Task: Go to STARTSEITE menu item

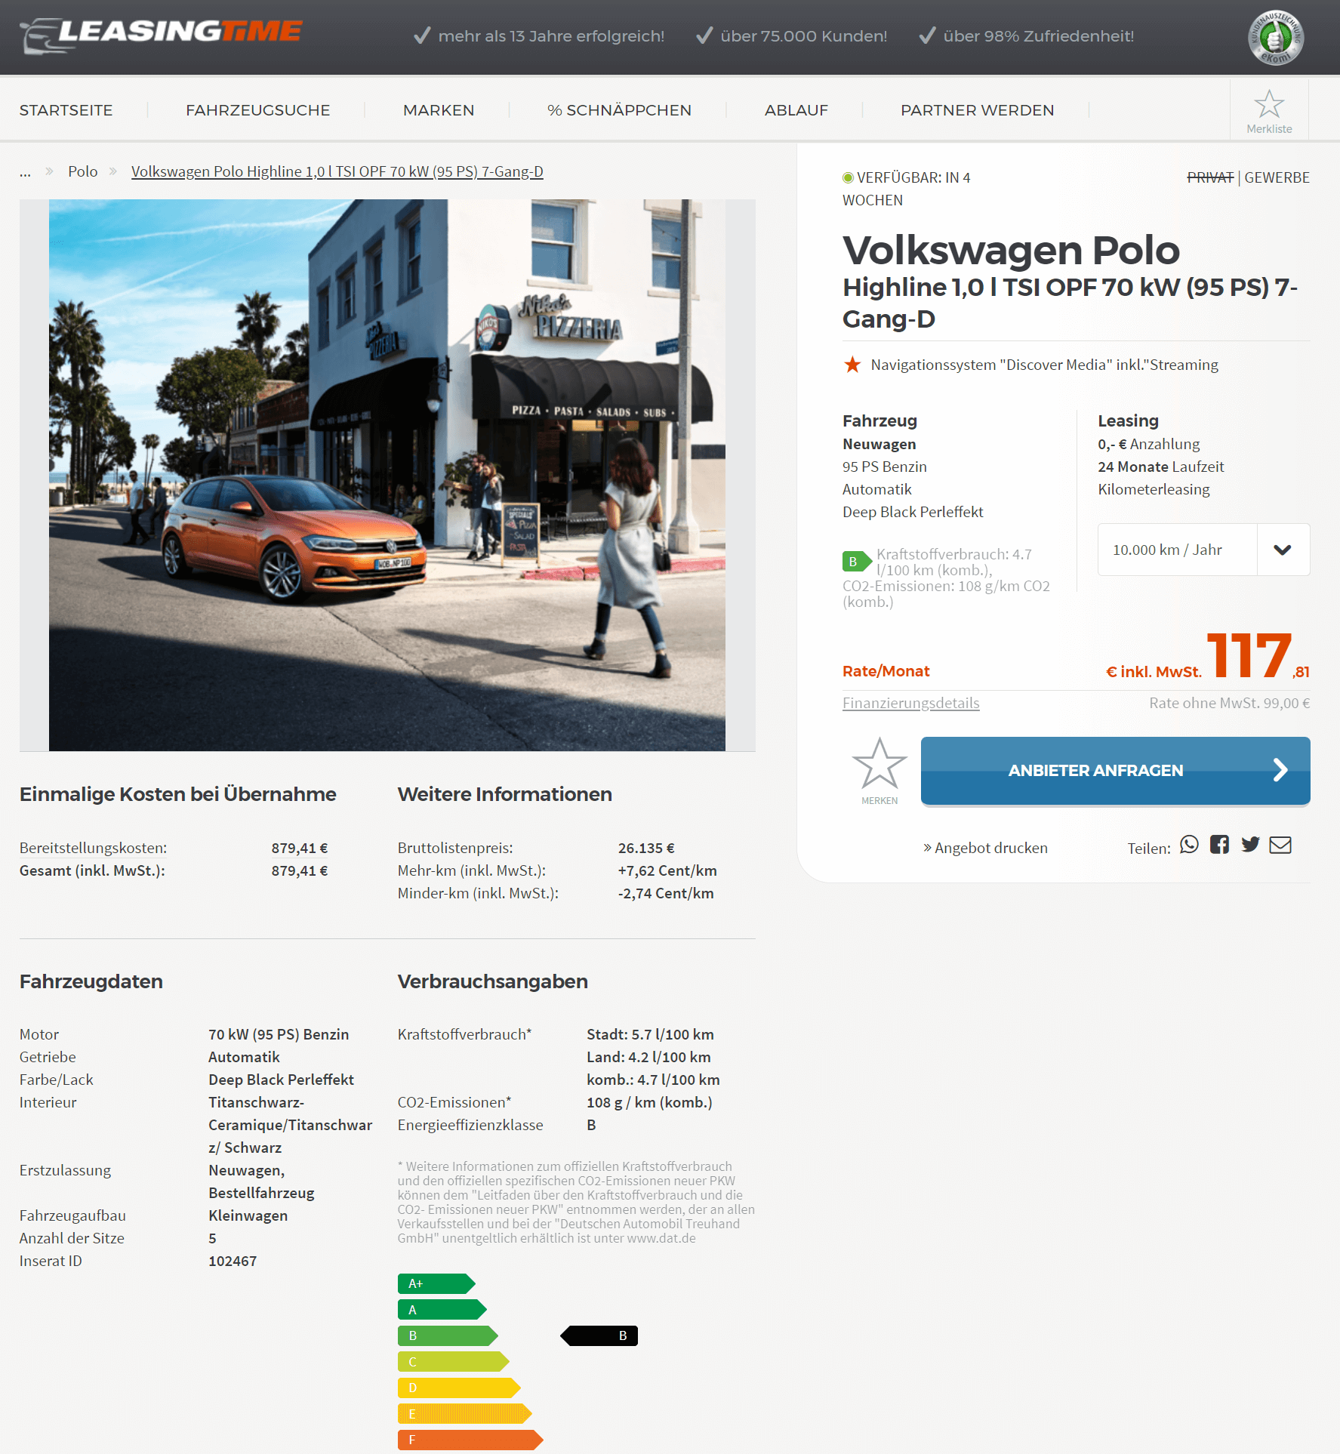Action: pos(66,110)
